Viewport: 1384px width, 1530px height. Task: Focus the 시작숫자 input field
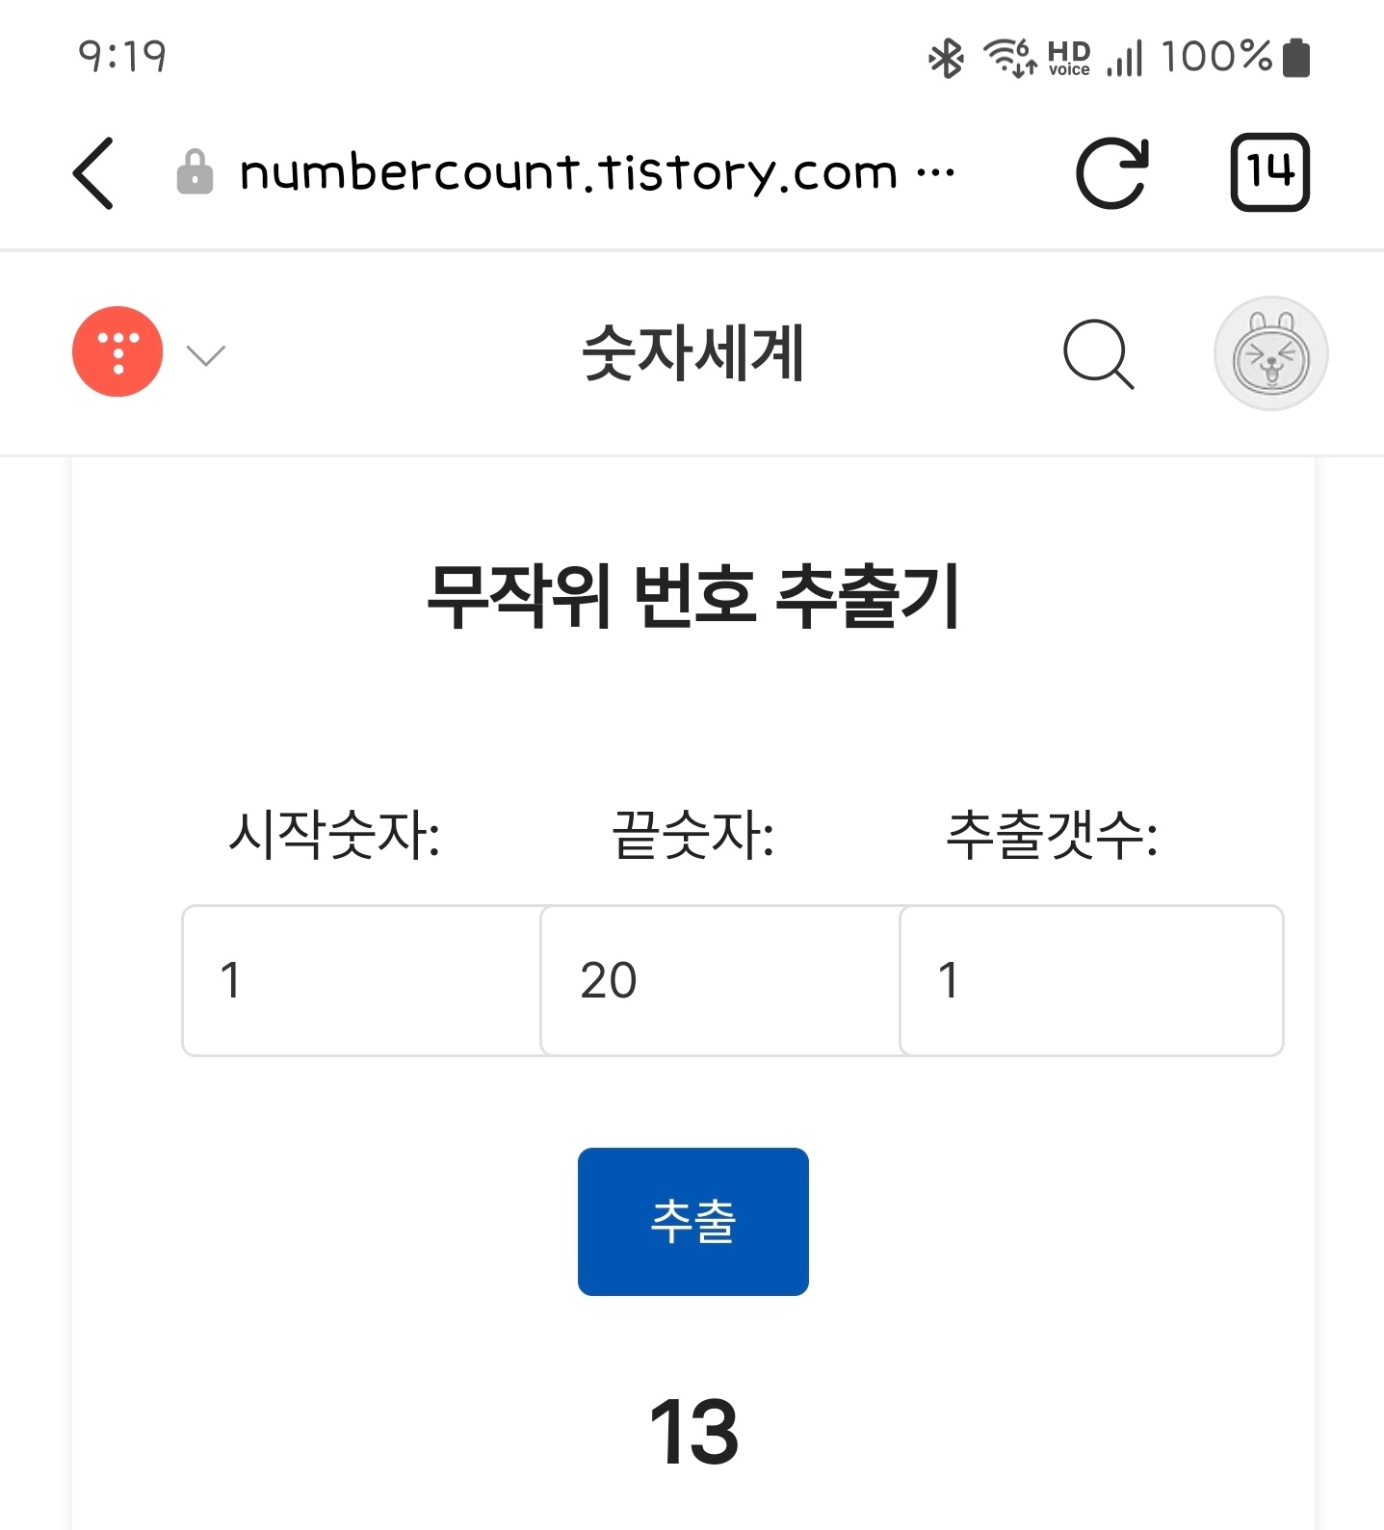(x=362, y=980)
